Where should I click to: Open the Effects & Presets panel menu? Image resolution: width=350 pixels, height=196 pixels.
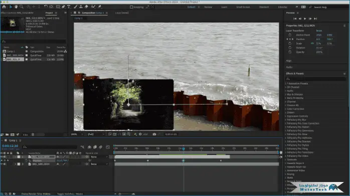[344, 73]
